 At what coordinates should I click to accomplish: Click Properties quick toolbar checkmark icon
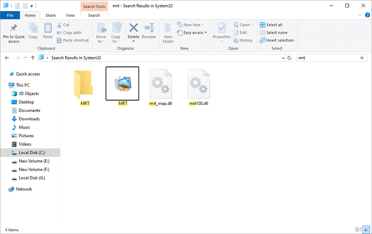(x=17, y=6)
